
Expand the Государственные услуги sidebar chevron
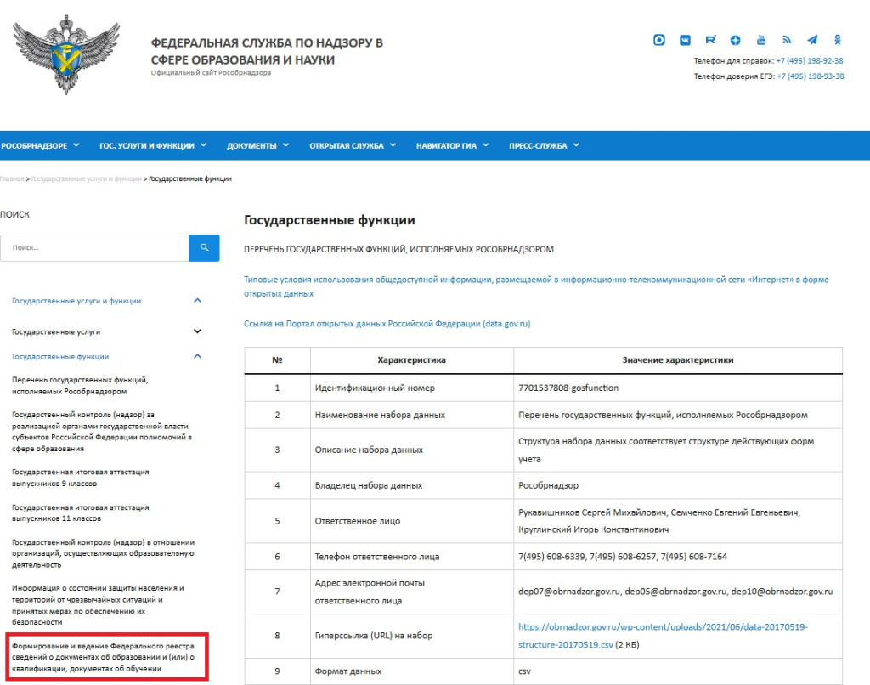(x=197, y=331)
